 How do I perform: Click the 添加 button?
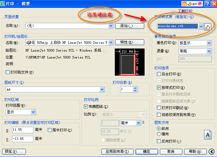pyautogui.click(x=130, y=26)
